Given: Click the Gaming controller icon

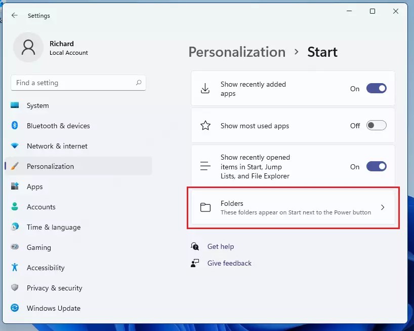Looking at the screenshot, I should [15, 247].
